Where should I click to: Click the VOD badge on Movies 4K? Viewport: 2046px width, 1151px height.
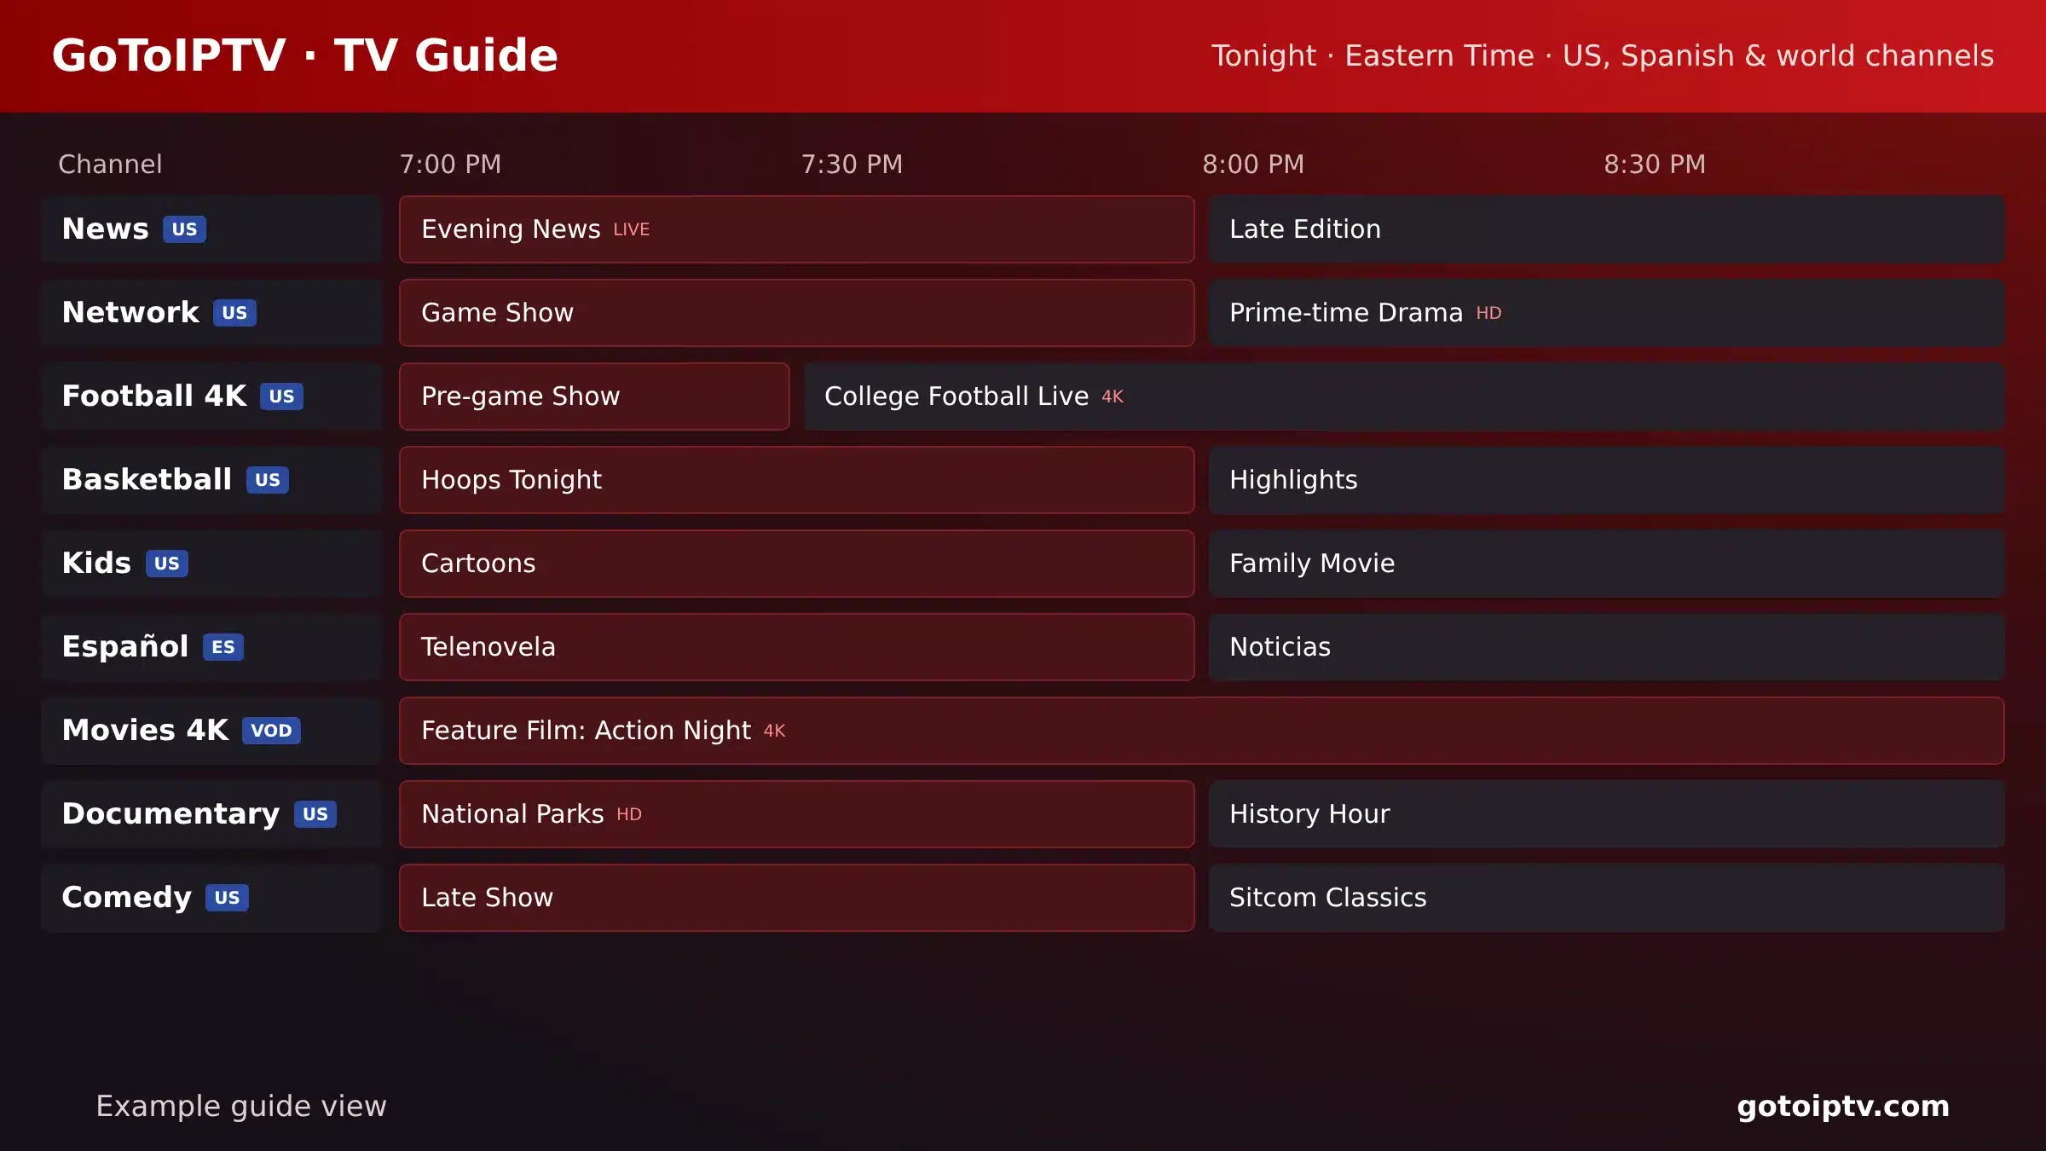[271, 731]
